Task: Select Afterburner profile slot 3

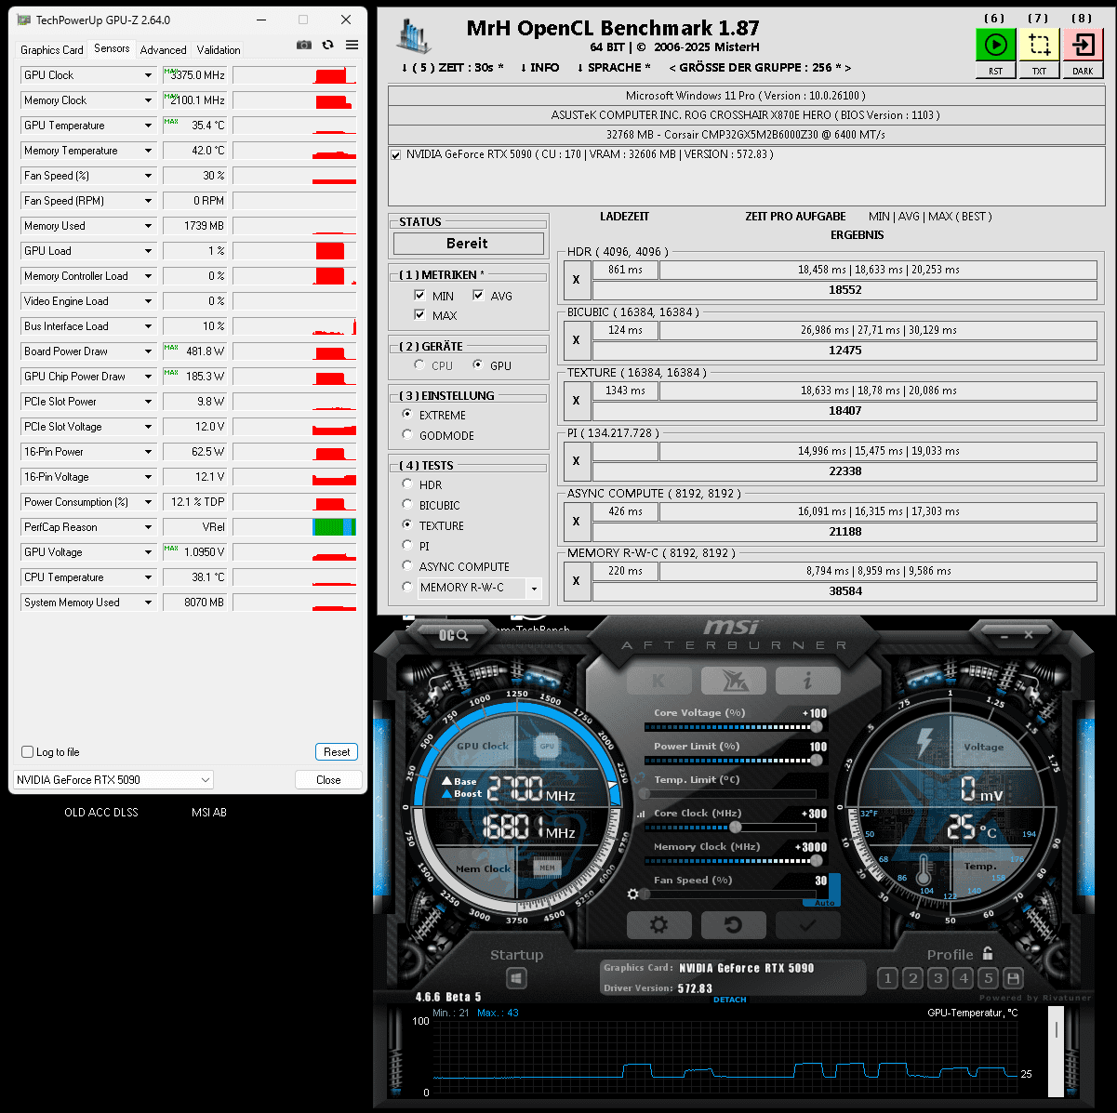Action: [x=937, y=978]
